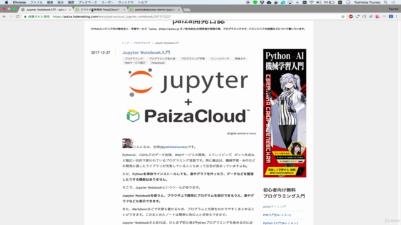Open the green LINE menu bar icon
This screenshot has height=225, width=401.
[x=255, y=2]
